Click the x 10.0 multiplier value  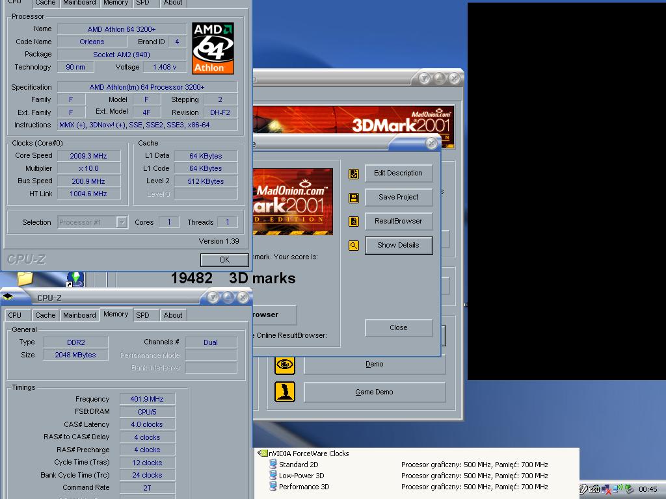pos(88,168)
